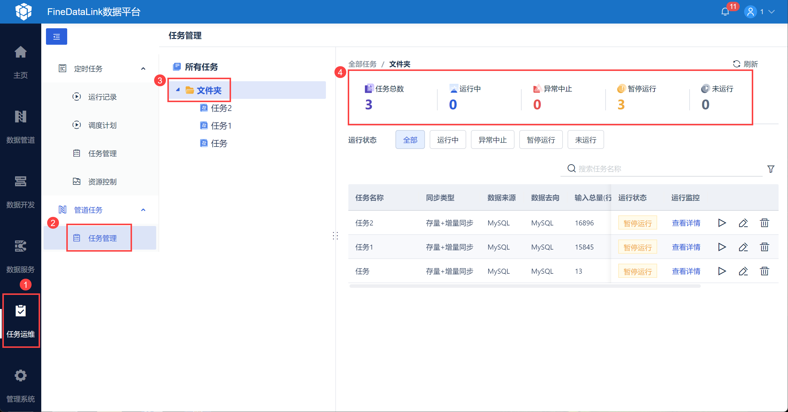
Task: Open 资源控制 menu item
Action: point(102,182)
